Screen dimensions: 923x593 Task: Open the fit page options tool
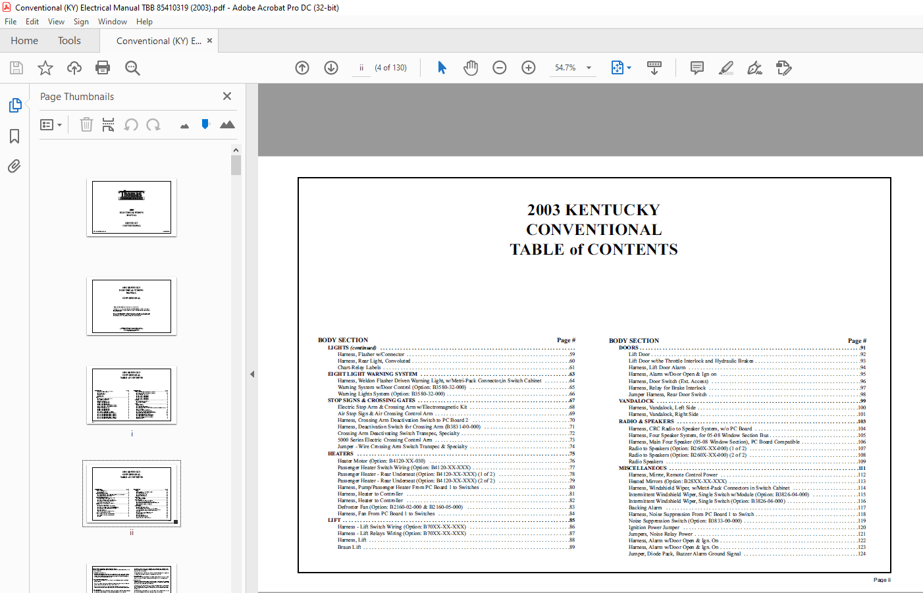click(621, 68)
